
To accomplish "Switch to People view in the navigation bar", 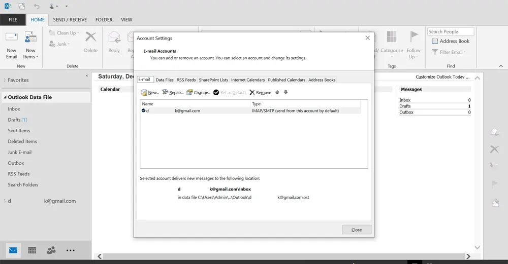I will pos(51,250).
